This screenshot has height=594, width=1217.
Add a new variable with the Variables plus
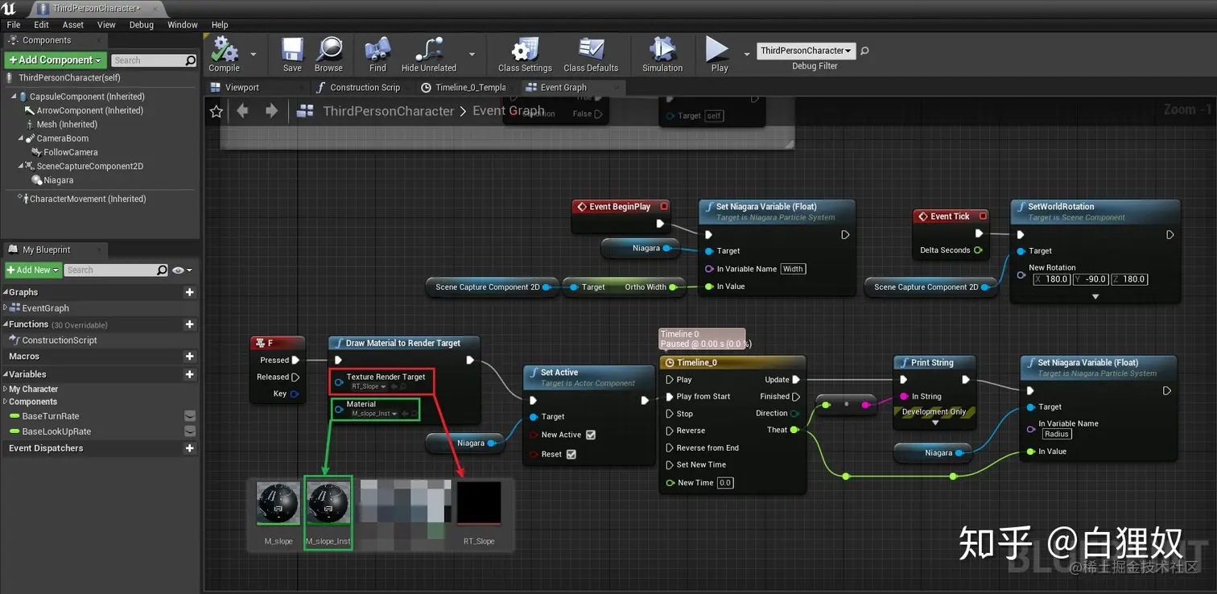190,374
